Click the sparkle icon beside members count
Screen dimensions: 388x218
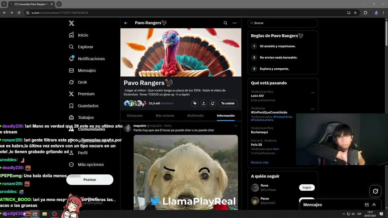(195, 103)
